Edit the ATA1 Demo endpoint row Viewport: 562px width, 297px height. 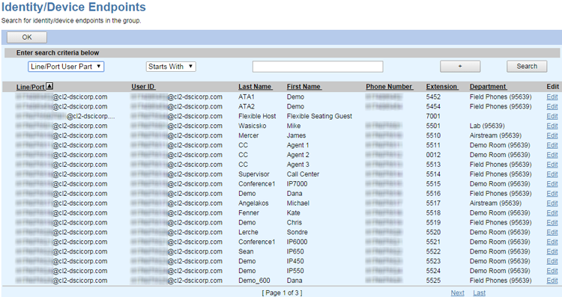pos(552,97)
